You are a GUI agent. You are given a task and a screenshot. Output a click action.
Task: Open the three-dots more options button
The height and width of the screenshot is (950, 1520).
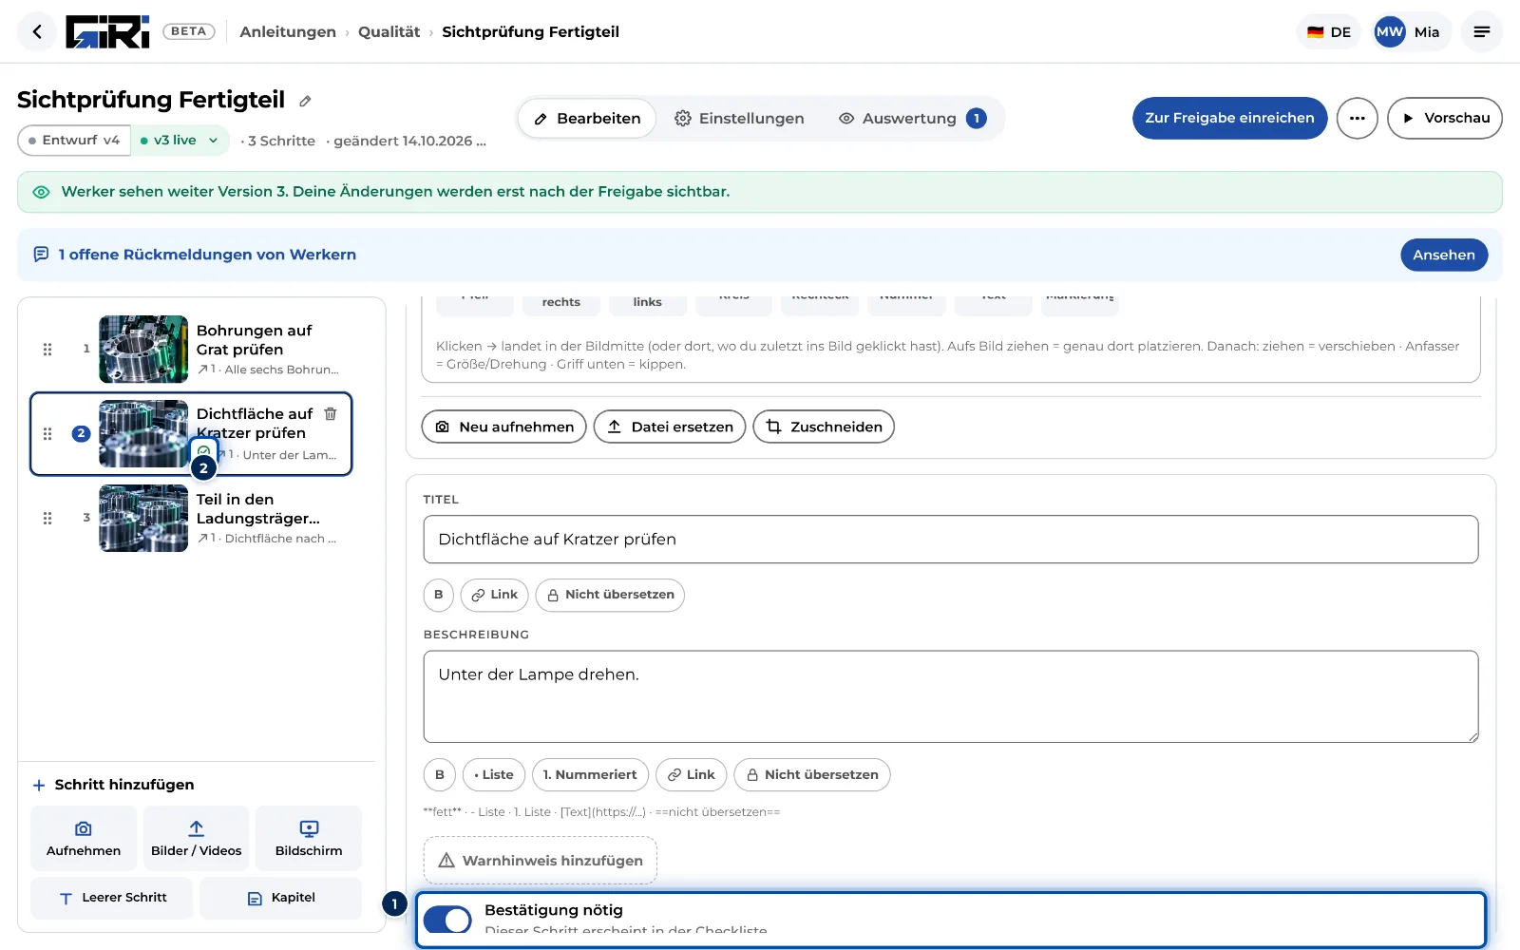(1357, 118)
